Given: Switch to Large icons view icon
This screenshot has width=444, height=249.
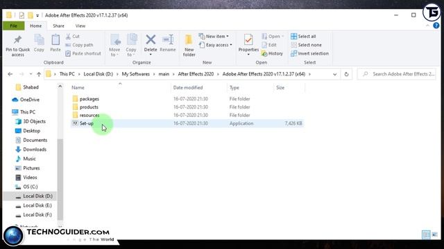Looking at the screenshot, I should click(435, 234).
